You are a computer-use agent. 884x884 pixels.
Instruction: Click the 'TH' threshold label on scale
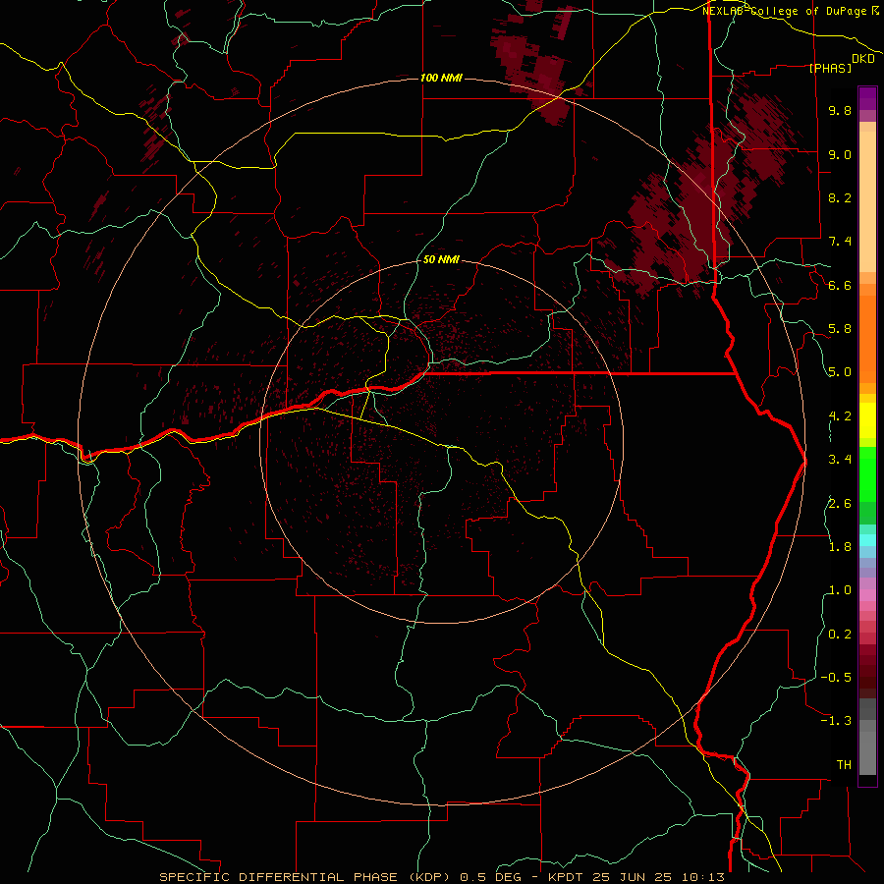844,765
